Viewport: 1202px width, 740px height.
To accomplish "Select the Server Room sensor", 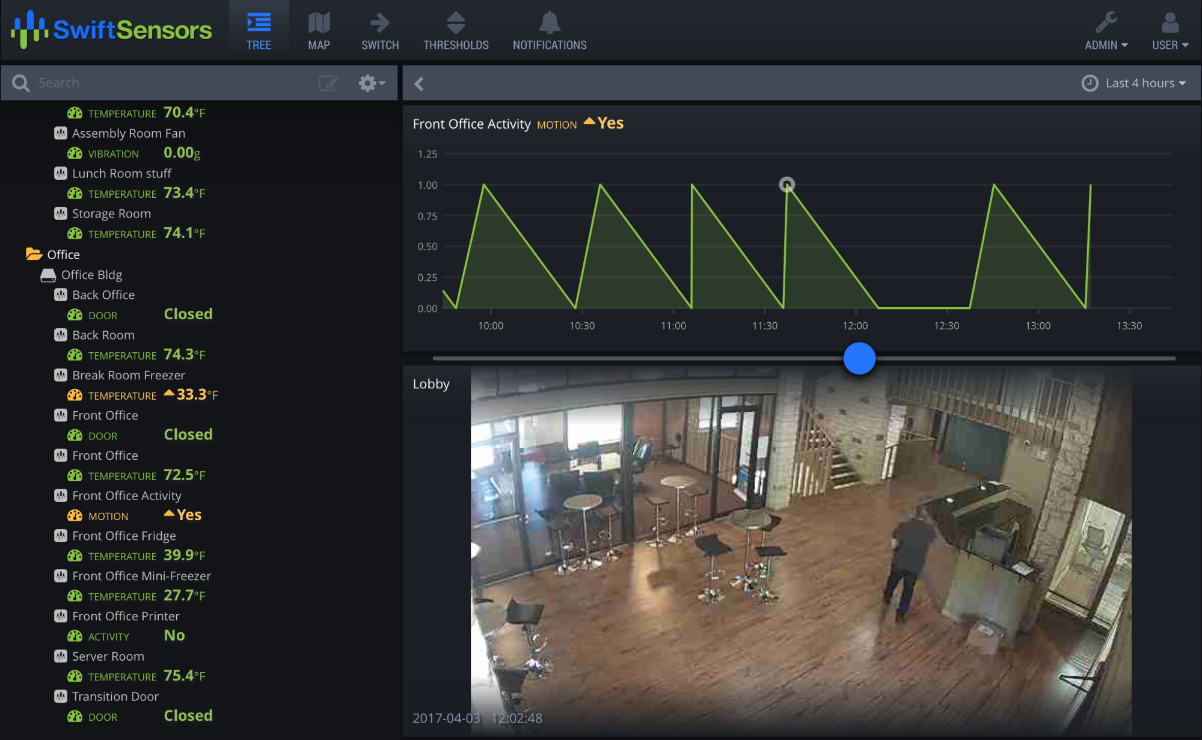I will point(108,656).
